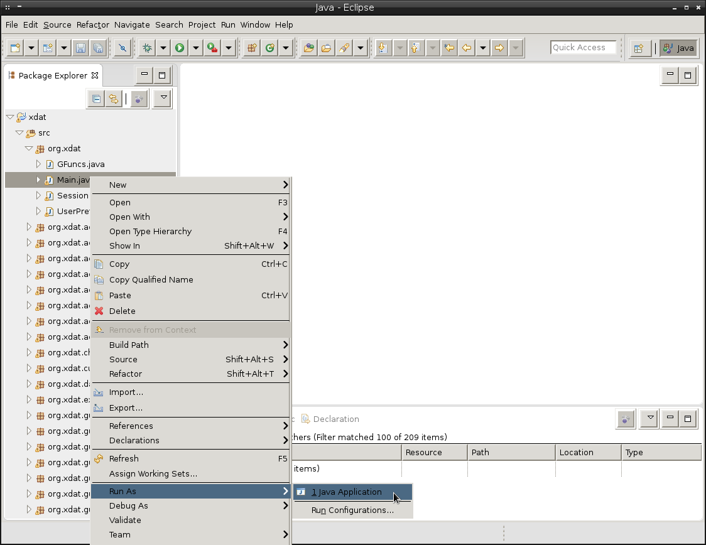The width and height of the screenshot is (706, 545).
Task: Click the Save toolbar icon
Action: point(80,48)
